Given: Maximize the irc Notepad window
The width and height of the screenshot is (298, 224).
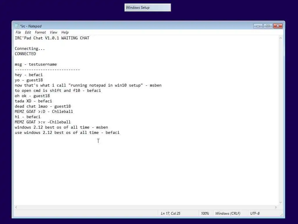Looking at the screenshot, I should [268, 26].
